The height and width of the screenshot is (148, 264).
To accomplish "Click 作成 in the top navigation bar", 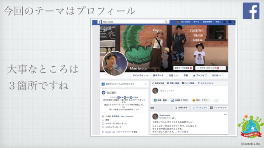I will (217, 22).
